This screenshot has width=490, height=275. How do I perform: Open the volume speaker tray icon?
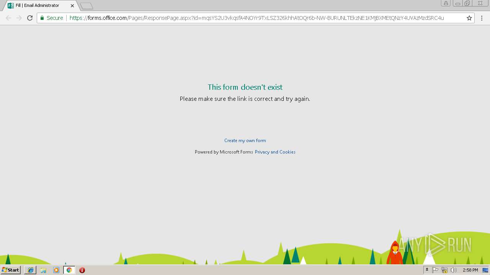click(x=454, y=270)
